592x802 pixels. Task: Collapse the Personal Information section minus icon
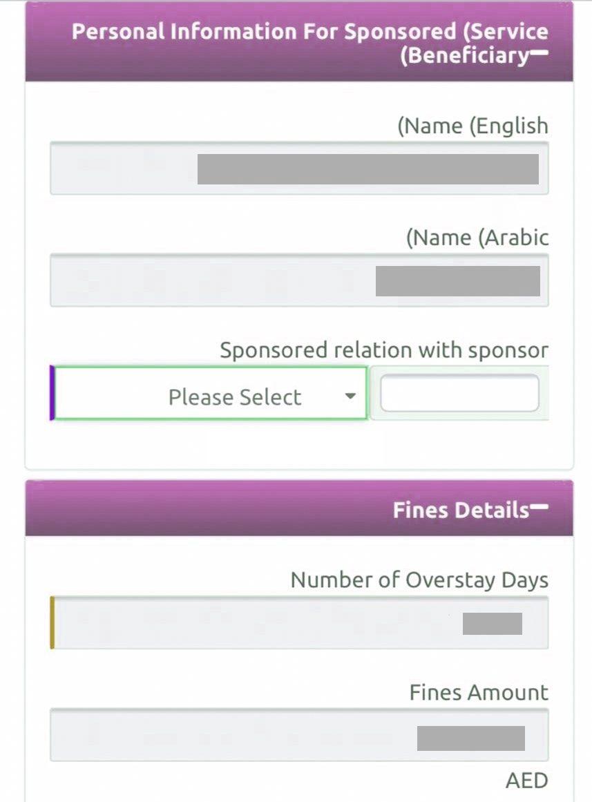pos(540,52)
